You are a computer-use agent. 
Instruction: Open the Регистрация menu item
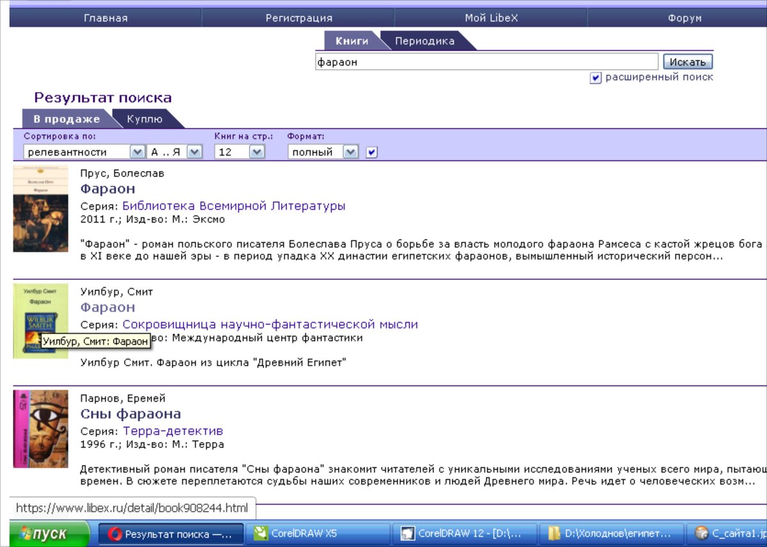click(x=298, y=18)
